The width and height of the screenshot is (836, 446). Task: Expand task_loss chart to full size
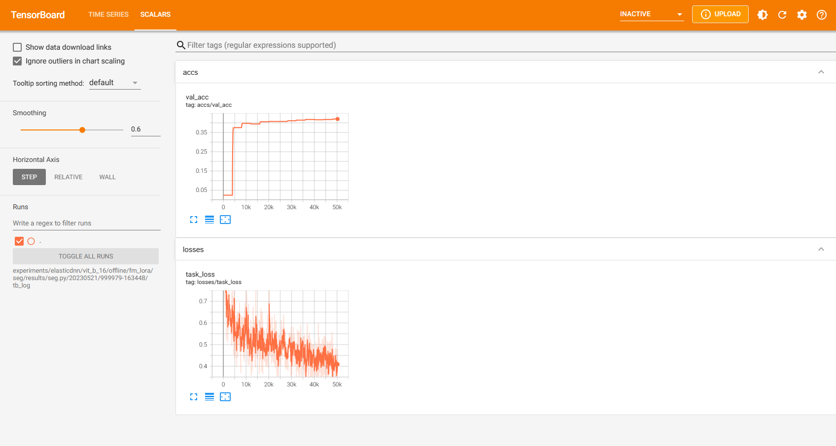click(x=194, y=397)
